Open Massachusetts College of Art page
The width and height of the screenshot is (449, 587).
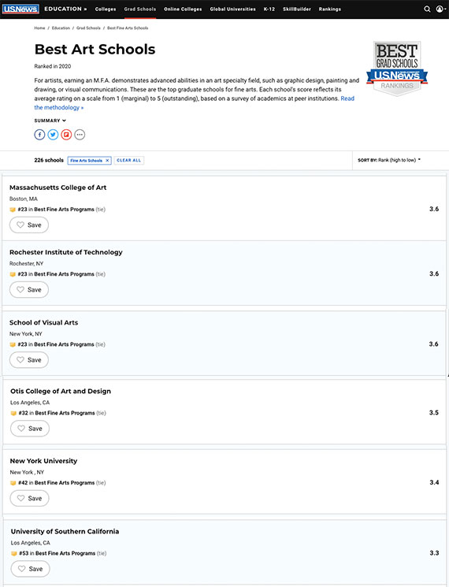pos(58,188)
